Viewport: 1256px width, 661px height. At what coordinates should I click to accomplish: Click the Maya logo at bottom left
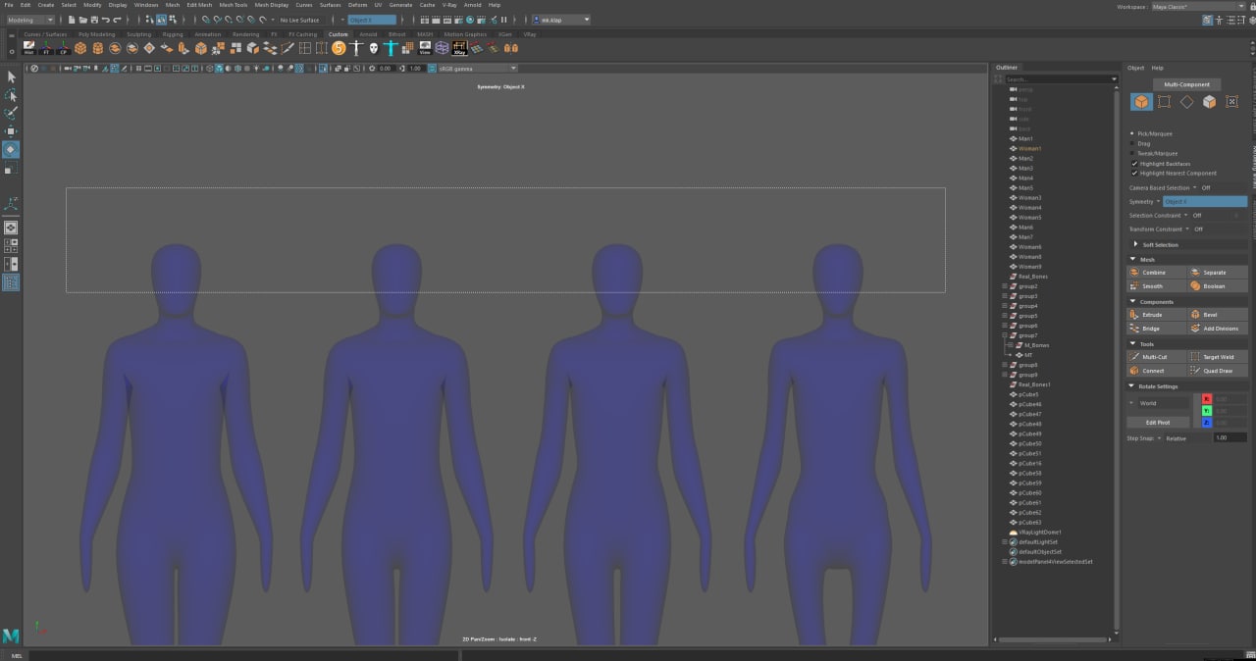coord(11,635)
